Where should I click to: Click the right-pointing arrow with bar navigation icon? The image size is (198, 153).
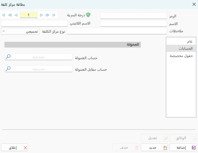point(54,15)
